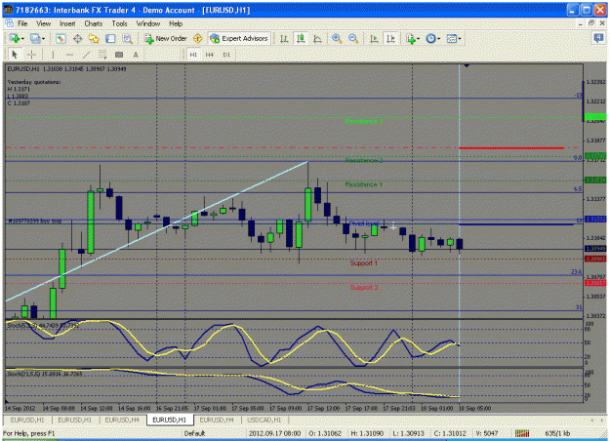
Task: Click the '#10278399 buy stop' order label
Action: [x=35, y=220]
